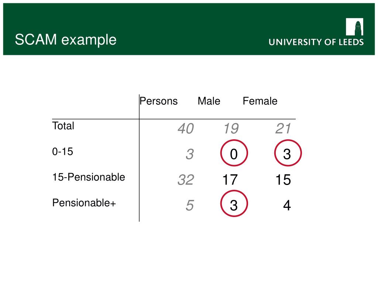Select the SCAM example slide title
Screen dimensions: 378x283
tap(66, 40)
